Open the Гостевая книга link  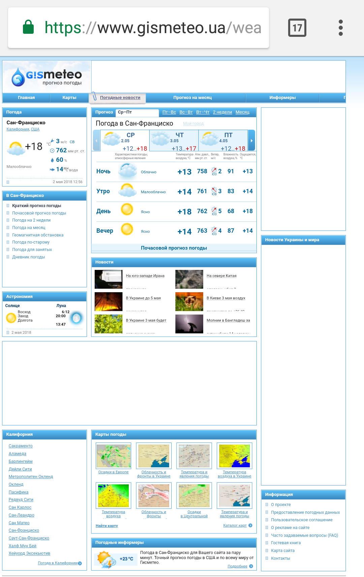point(286,543)
